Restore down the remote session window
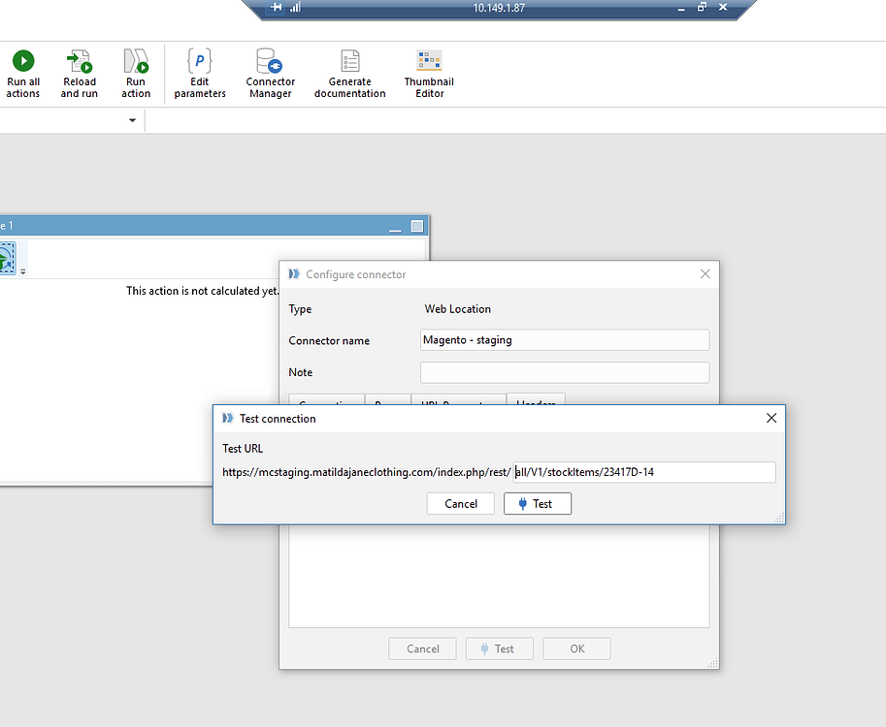Viewport: 886px width, 727px height. (702, 8)
